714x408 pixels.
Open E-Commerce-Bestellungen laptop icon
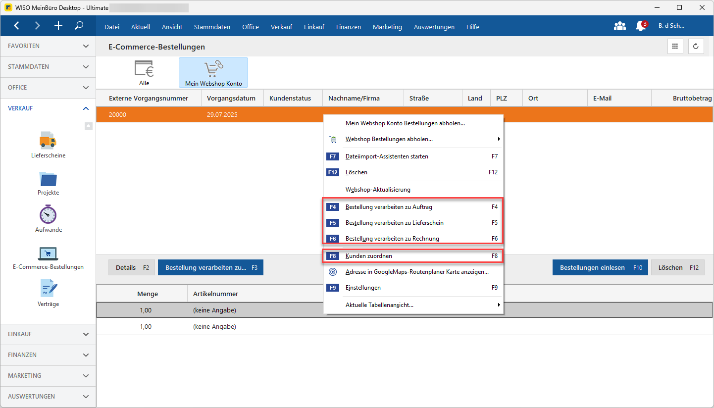[48, 254]
